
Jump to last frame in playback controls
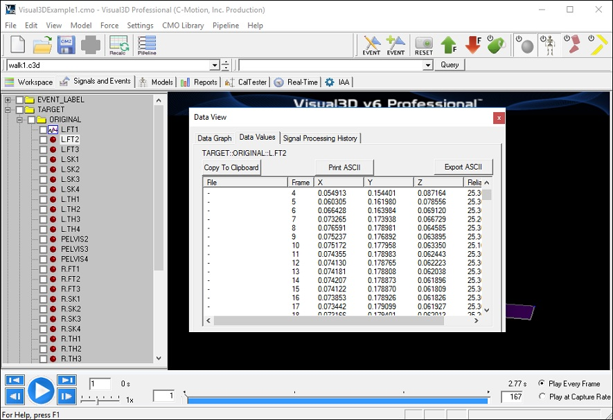tap(67, 380)
